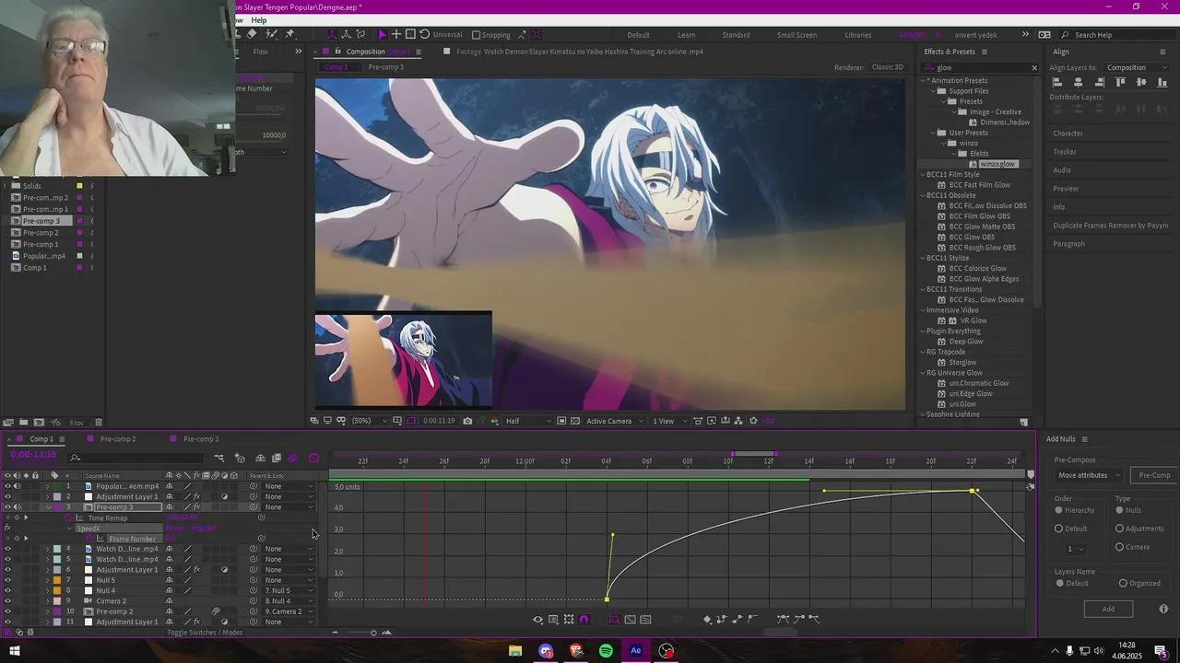Toggle the transparency grid icon in viewer
Screen dimensions: 1180x663
(x=576, y=421)
